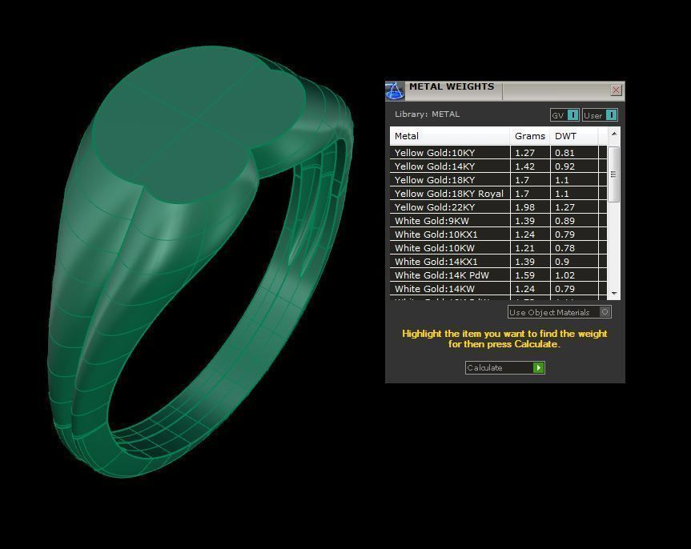Screen dimensions: 691x549
Task: Click the 1.59 grams value for 14K PdW
Action: tap(525, 276)
